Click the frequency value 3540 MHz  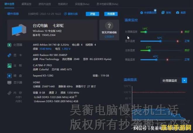tap(45, 49)
